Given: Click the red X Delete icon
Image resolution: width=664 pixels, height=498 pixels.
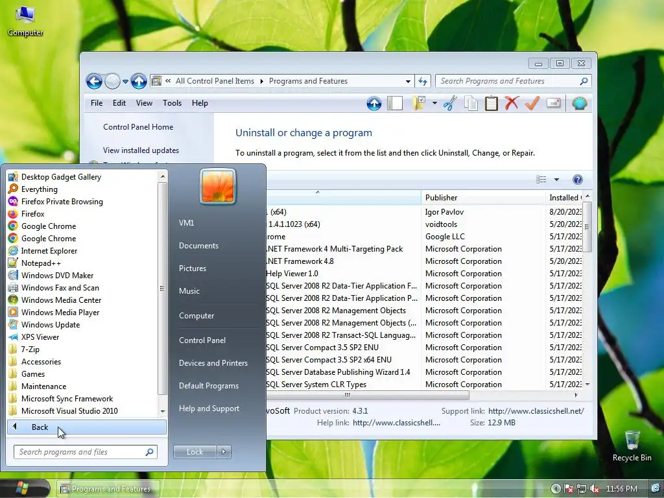Looking at the screenshot, I should [512, 103].
